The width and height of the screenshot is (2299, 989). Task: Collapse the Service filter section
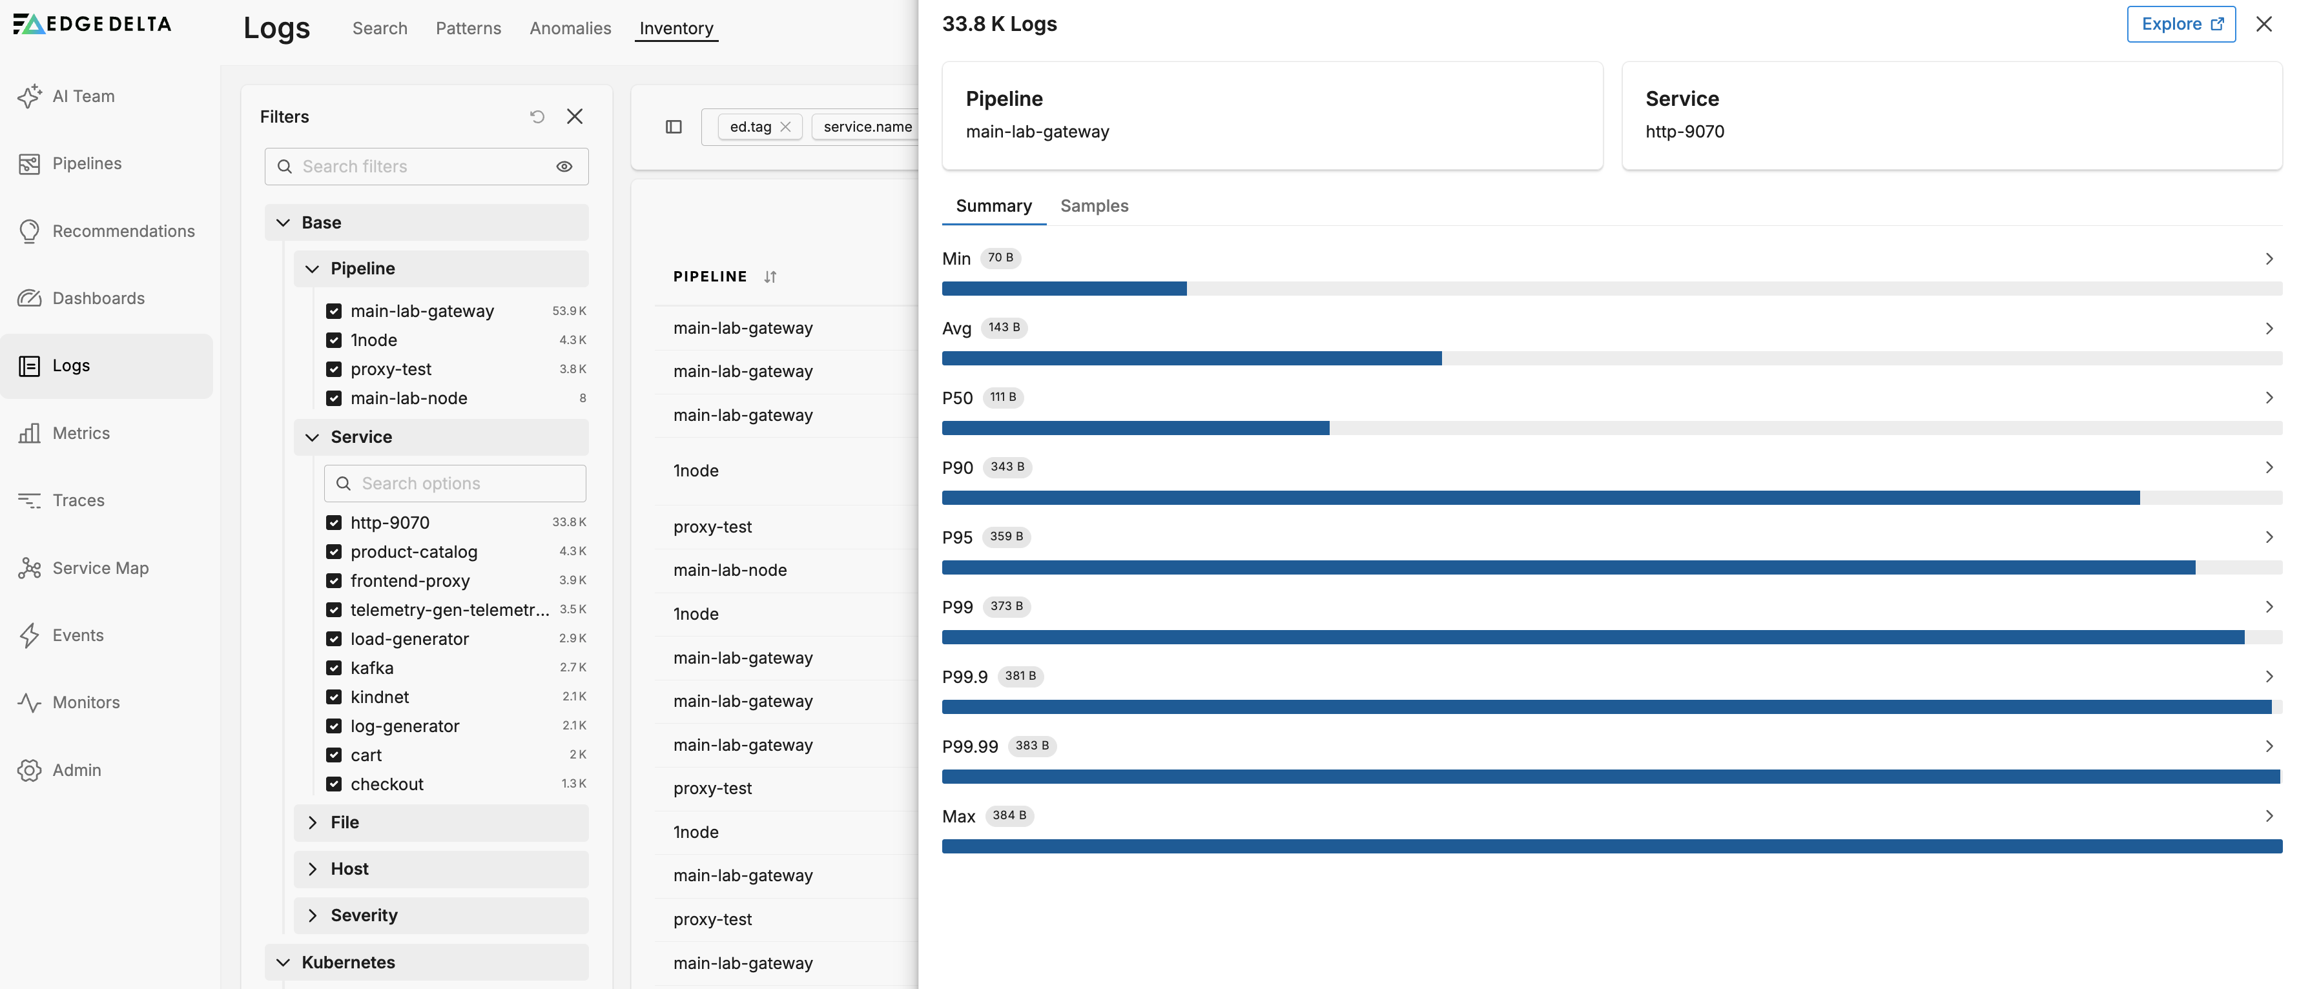[313, 437]
